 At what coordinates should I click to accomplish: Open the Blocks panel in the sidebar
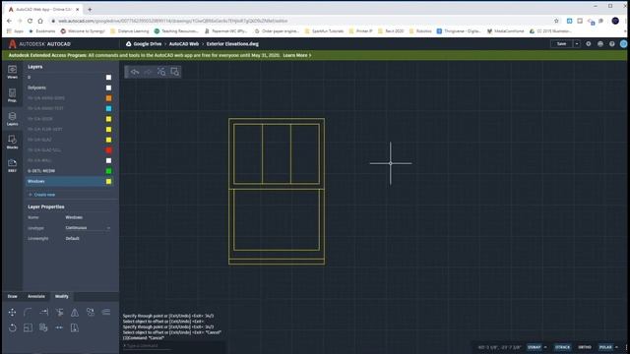pyautogui.click(x=12, y=142)
